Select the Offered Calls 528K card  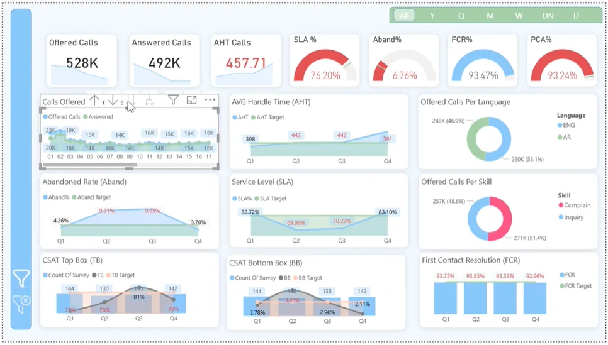82,60
